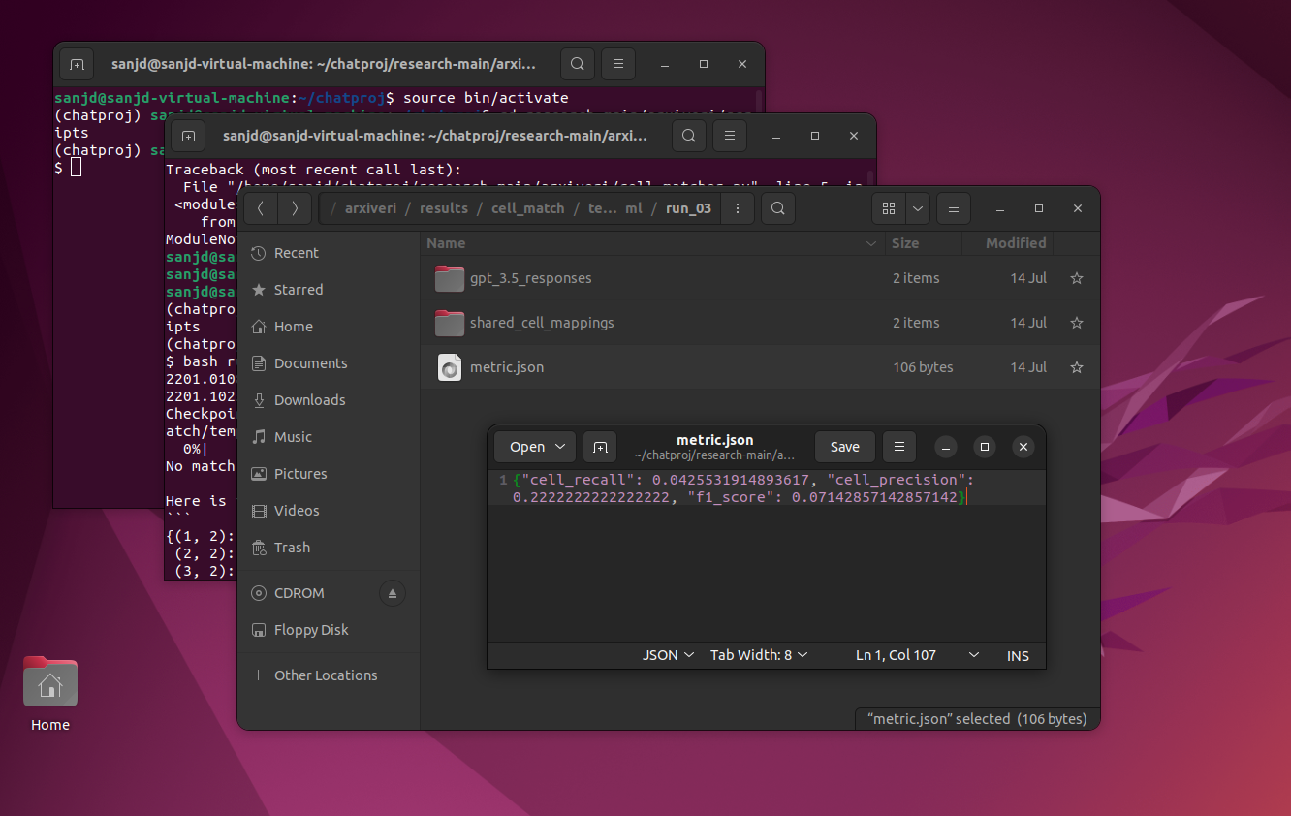1291x816 pixels.
Task: Open path bar options (three dots) menu
Action: click(x=738, y=208)
